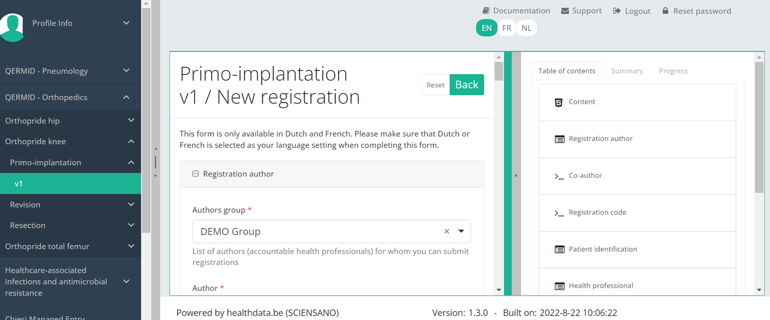Open the Progress tab
Screen dimensions: 770x320
coord(673,71)
